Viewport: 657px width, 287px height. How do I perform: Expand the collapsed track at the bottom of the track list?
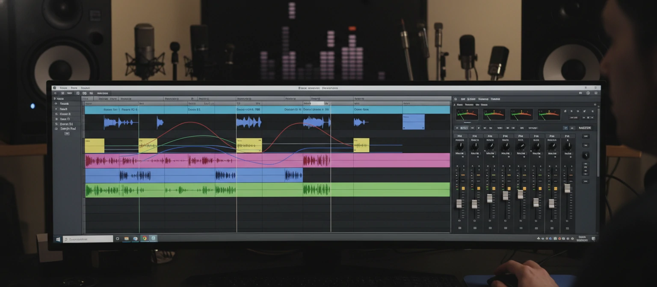pyautogui.click(x=67, y=134)
